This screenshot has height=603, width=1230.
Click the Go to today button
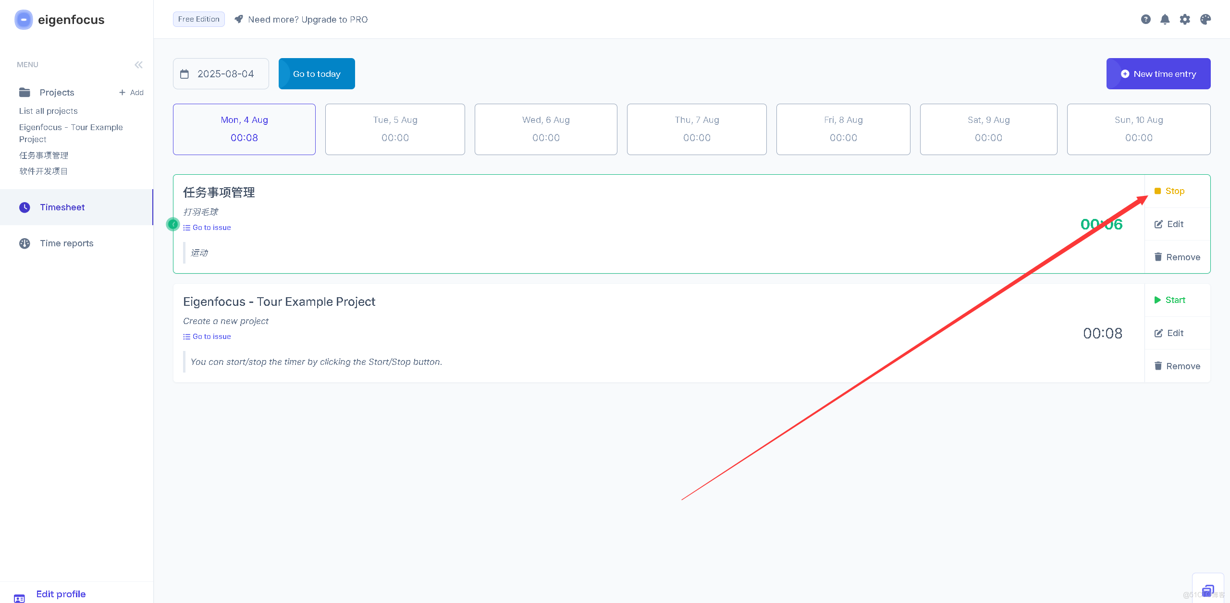pyautogui.click(x=317, y=74)
